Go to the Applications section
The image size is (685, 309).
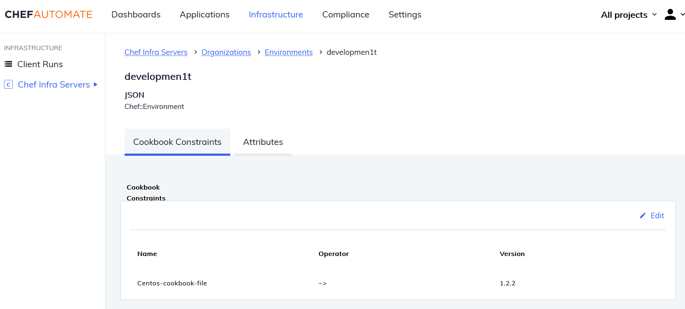(204, 15)
